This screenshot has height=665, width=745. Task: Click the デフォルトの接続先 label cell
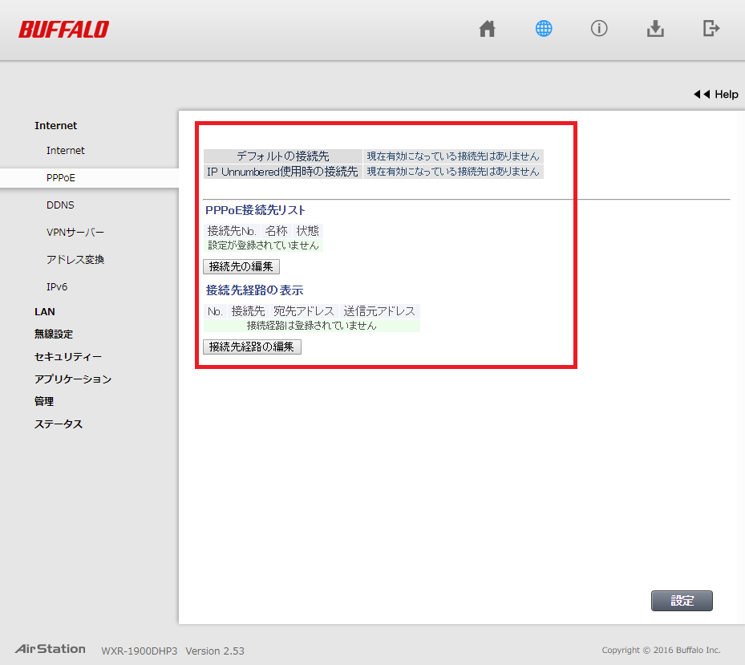pyautogui.click(x=283, y=156)
